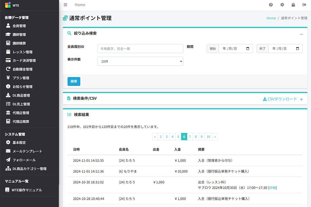Click the hamburger menu to collapse sidebar
Image resolution: width=311 pixels, height=207 pixels.
65,5
